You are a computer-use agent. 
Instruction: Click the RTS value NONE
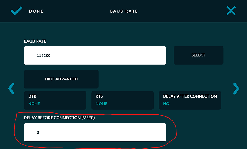point(101,104)
